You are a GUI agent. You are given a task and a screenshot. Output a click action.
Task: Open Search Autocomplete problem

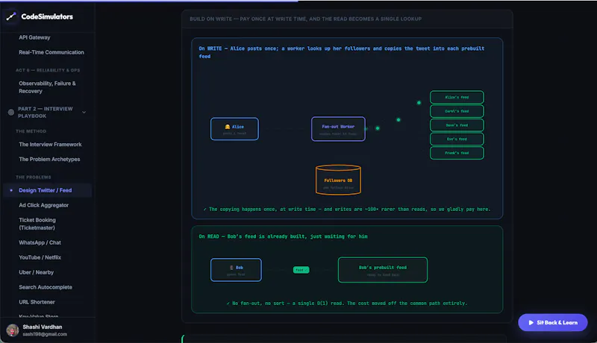(46, 287)
